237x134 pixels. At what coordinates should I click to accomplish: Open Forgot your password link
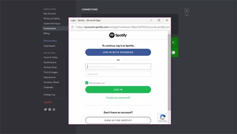coord(118,98)
